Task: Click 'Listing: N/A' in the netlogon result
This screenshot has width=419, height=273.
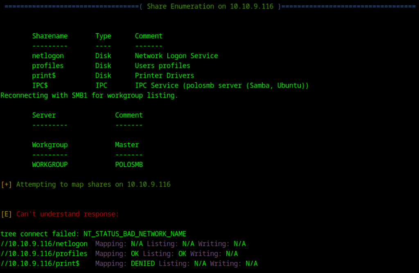Action: [171, 244]
